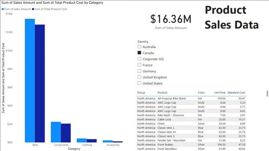The width and height of the screenshot is (269, 151).
Task: Click the Chain product cell
Action: tap(161, 124)
